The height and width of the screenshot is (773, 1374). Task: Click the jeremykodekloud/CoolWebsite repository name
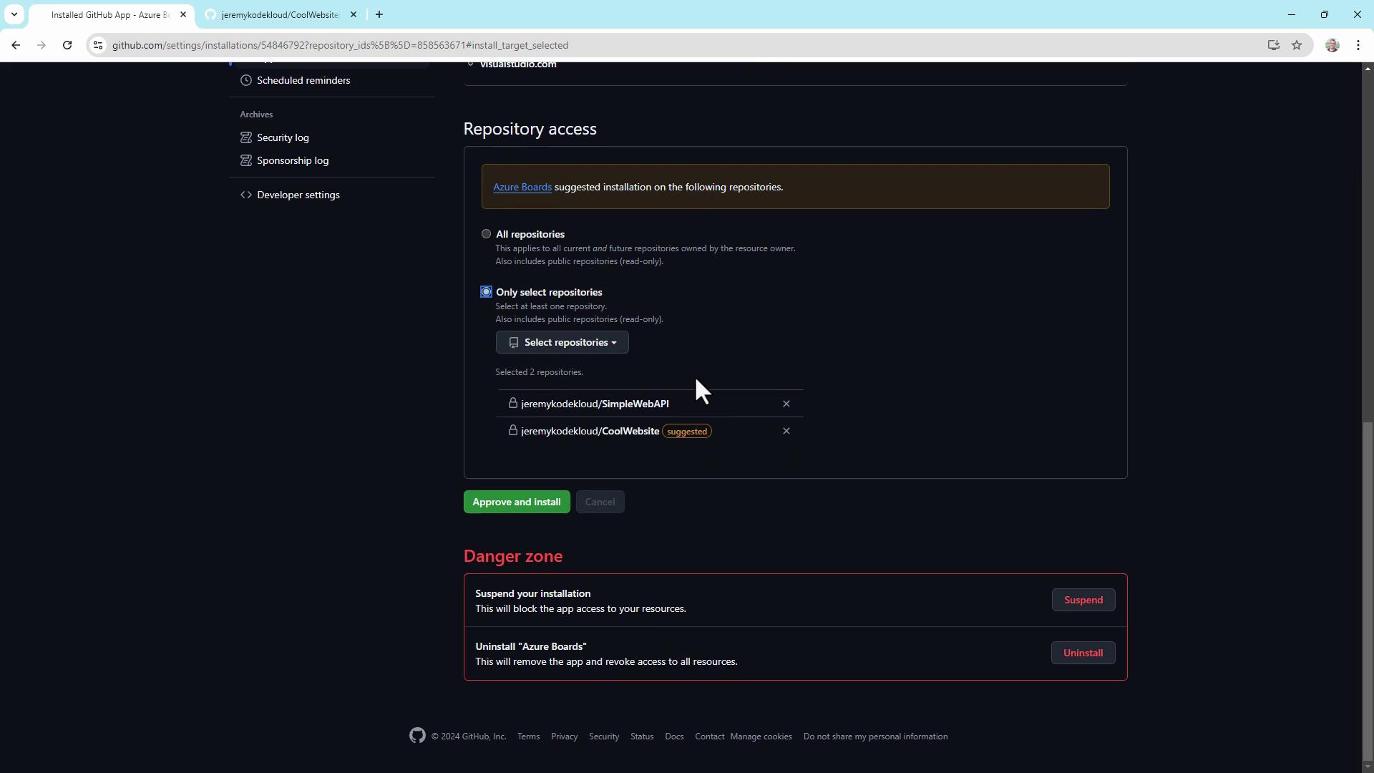590,431
